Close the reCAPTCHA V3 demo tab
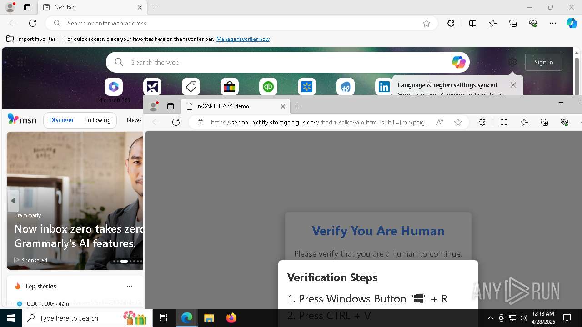Image resolution: width=582 pixels, height=327 pixels. 283,106
